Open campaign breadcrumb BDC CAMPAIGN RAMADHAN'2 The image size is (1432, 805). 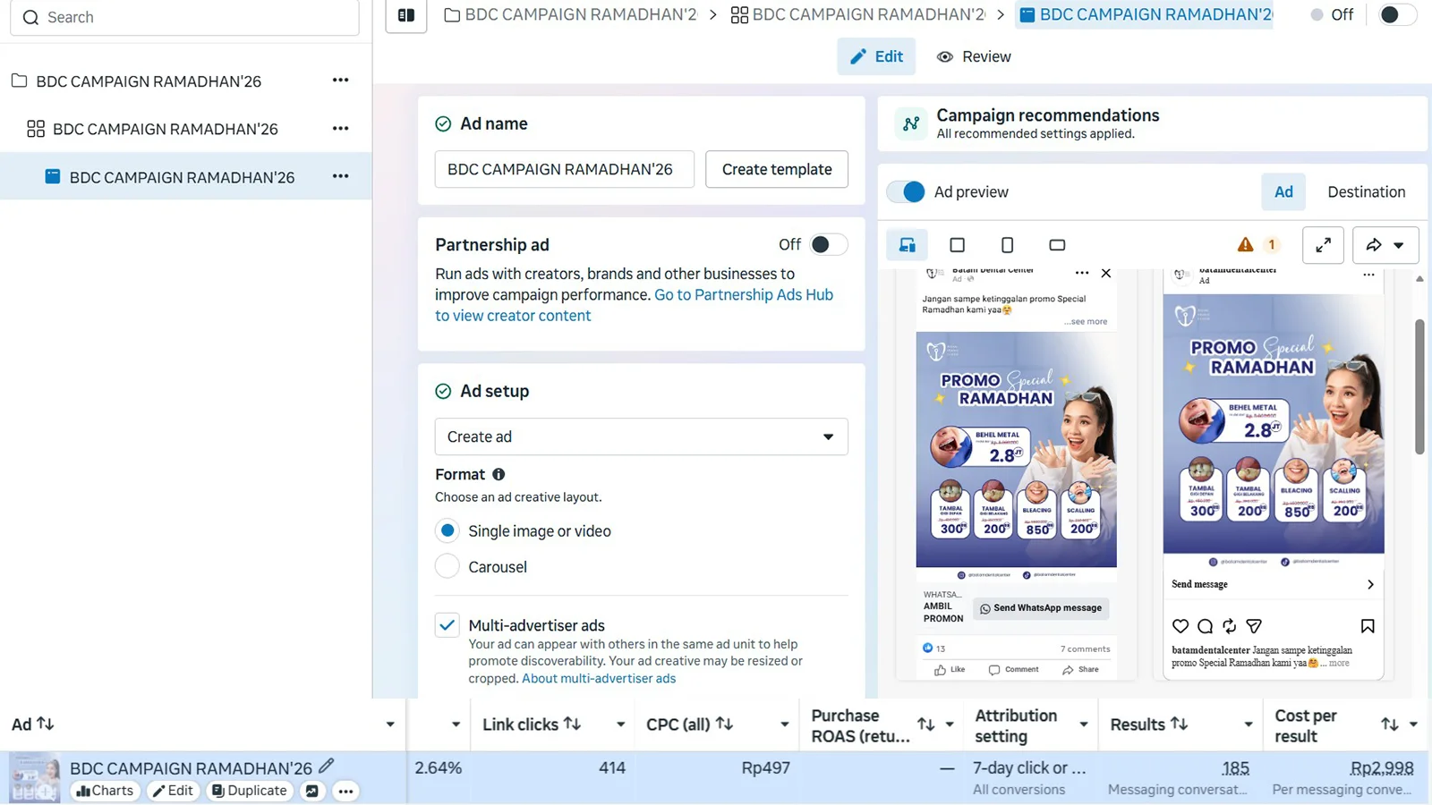click(x=571, y=14)
